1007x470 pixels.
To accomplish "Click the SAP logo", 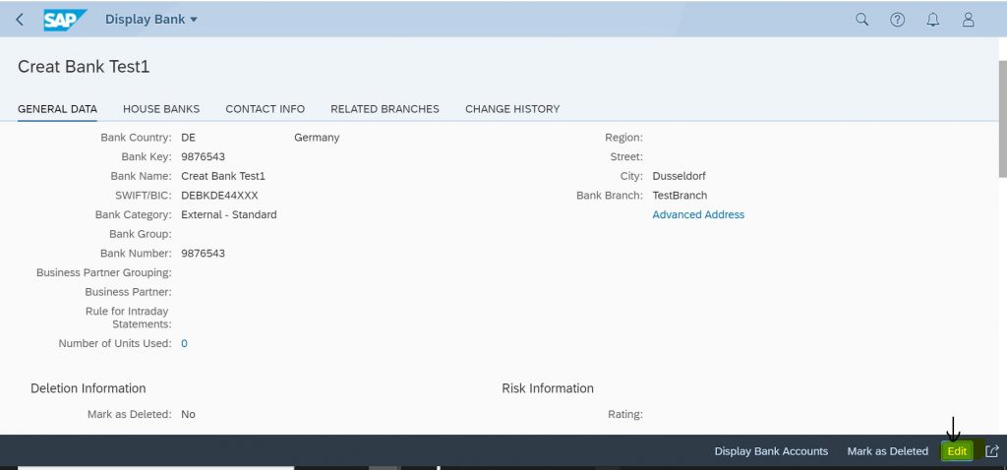I will (x=64, y=20).
